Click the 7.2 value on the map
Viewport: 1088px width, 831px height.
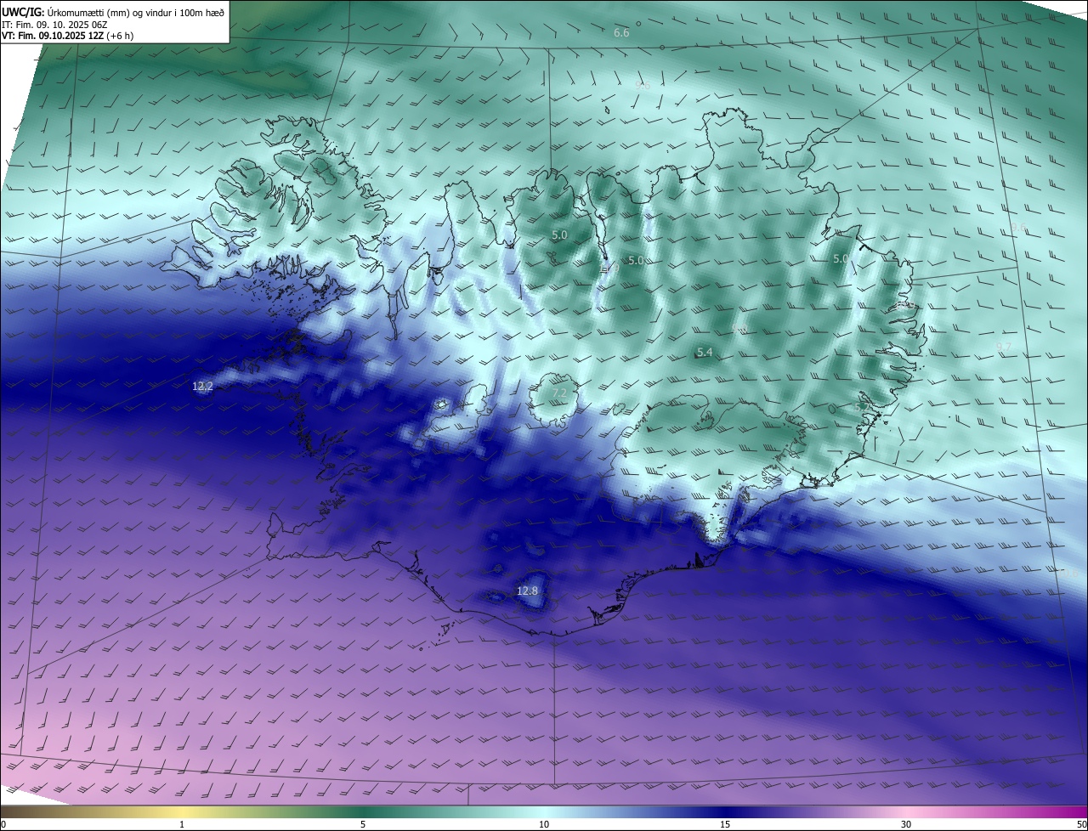[558, 393]
